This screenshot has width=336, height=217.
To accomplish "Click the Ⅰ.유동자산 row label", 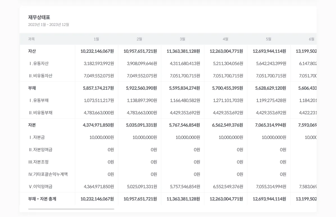I will pos(39,64).
